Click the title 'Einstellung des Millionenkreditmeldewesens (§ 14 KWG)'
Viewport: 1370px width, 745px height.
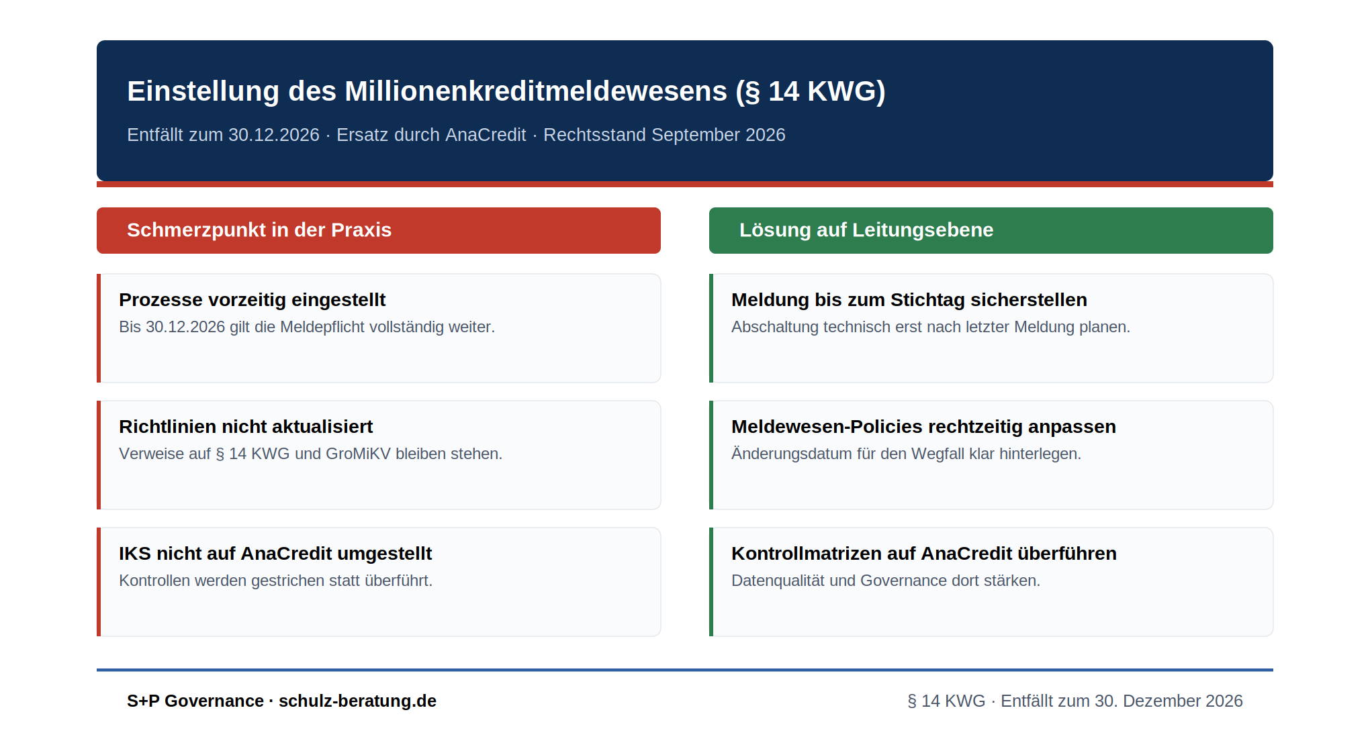tap(506, 91)
